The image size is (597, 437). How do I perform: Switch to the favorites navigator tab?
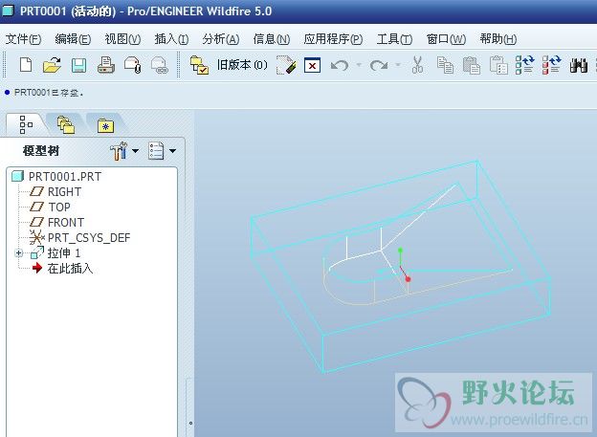[x=105, y=125]
